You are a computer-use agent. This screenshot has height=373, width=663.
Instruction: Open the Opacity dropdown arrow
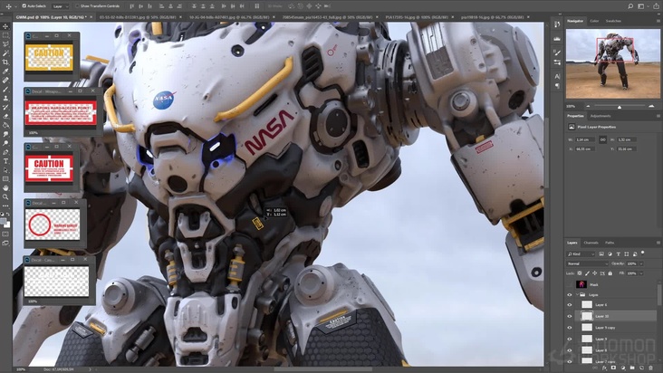pos(641,263)
